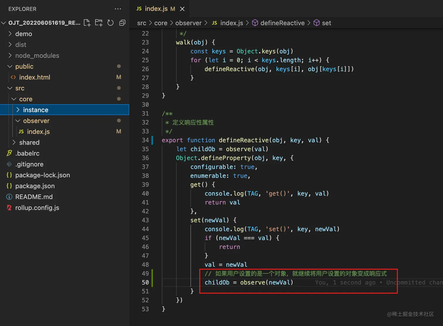Open README.md in the Explorer
443x326 pixels.
point(64,197)
